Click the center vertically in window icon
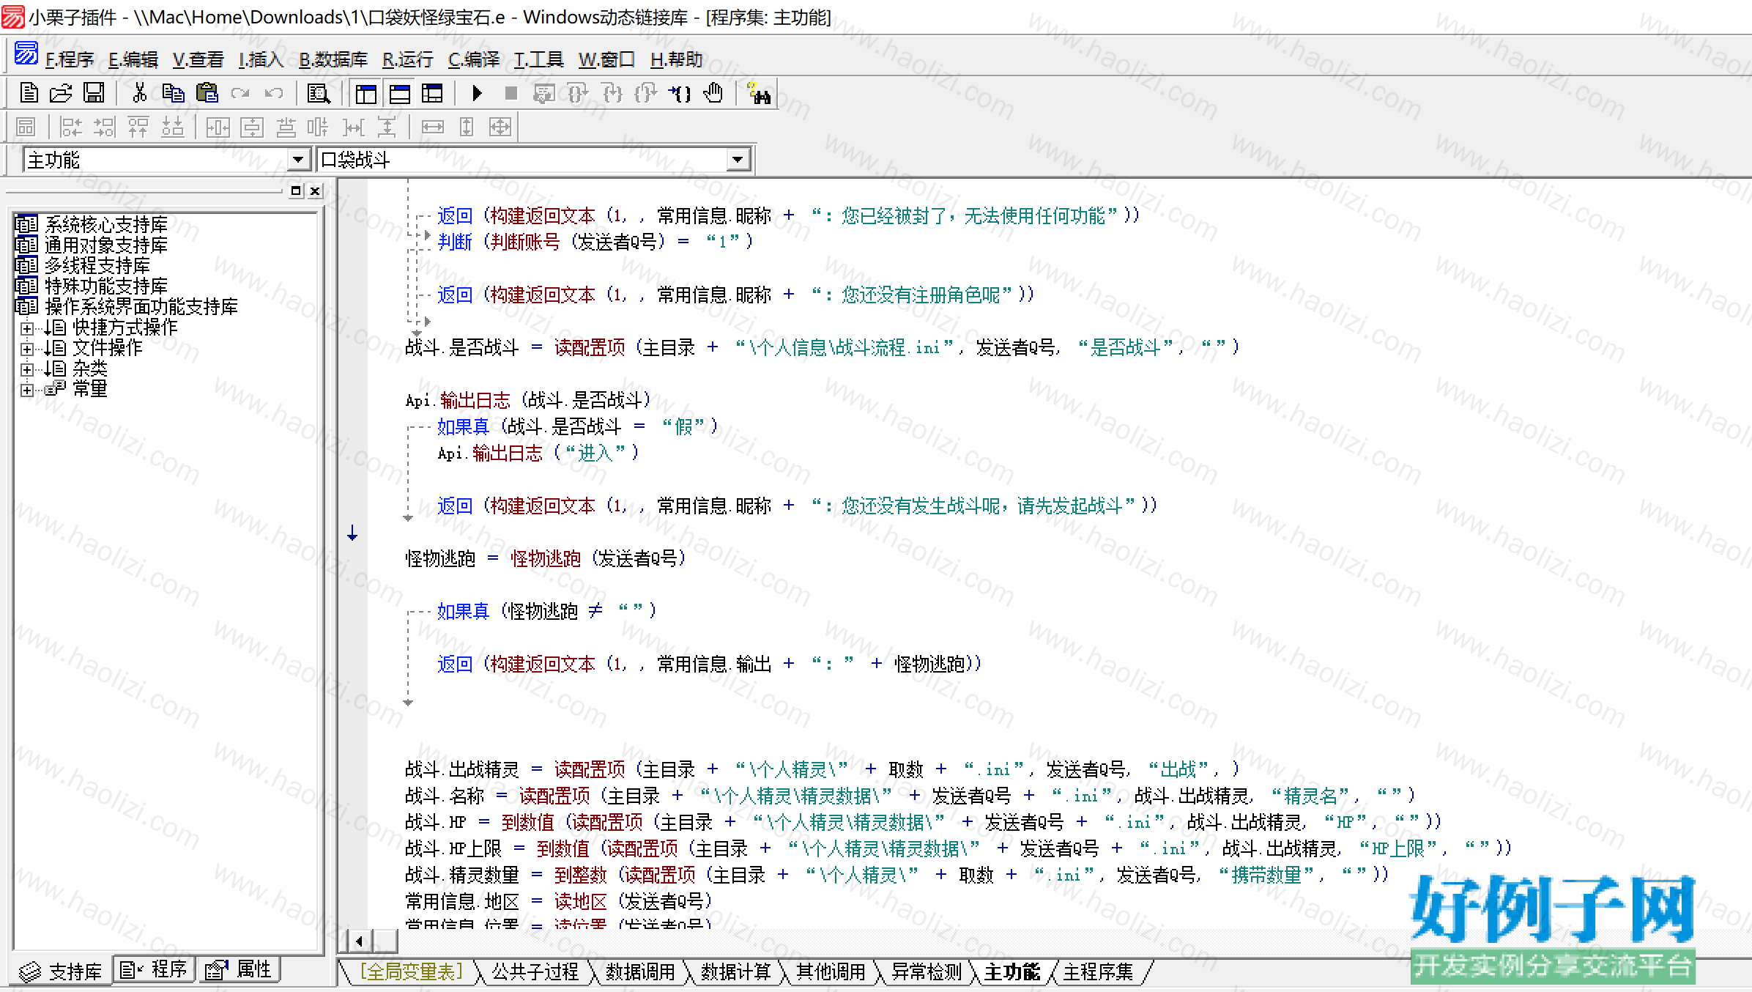 (x=252, y=127)
